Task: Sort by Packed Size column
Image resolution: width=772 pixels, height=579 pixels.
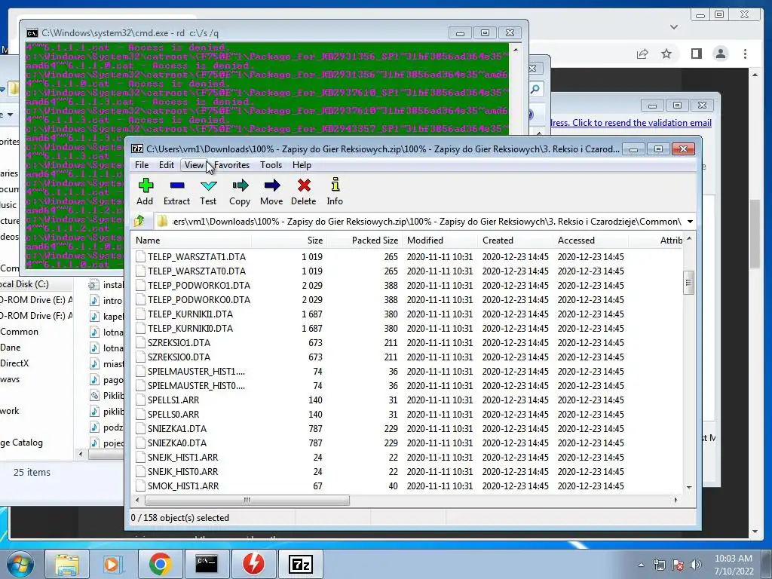Action: pyautogui.click(x=365, y=240)
